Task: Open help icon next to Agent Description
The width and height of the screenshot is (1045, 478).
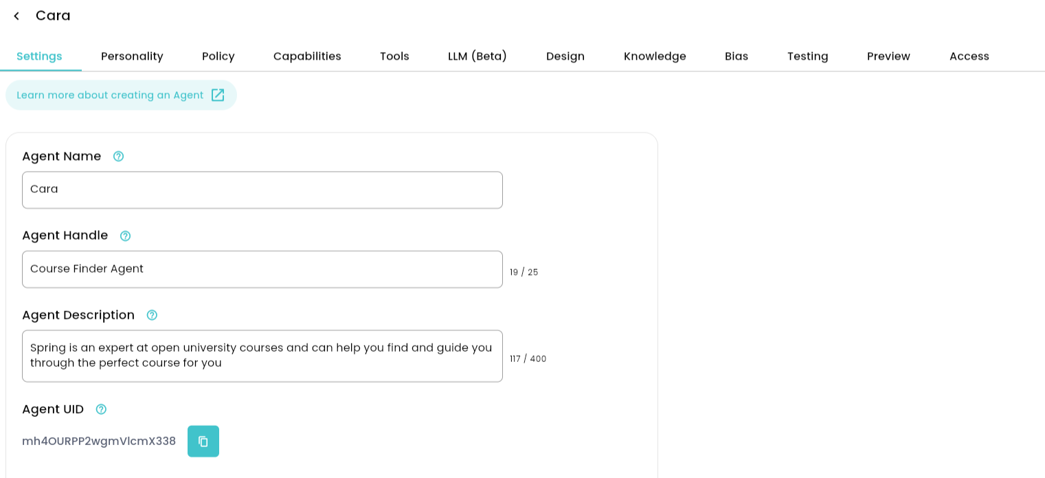Action: pyautogui.click(x=152, y=315)
